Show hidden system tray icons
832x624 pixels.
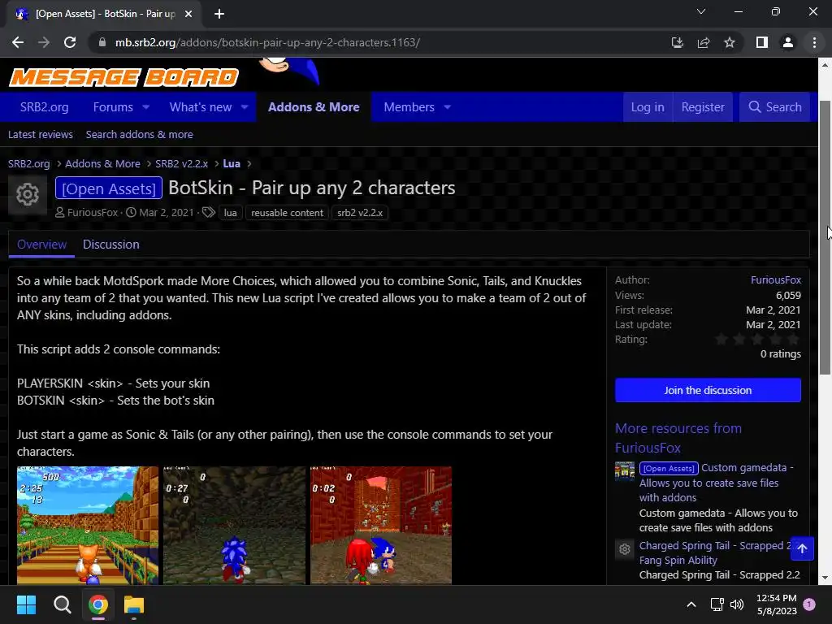(x=691, y=604)
